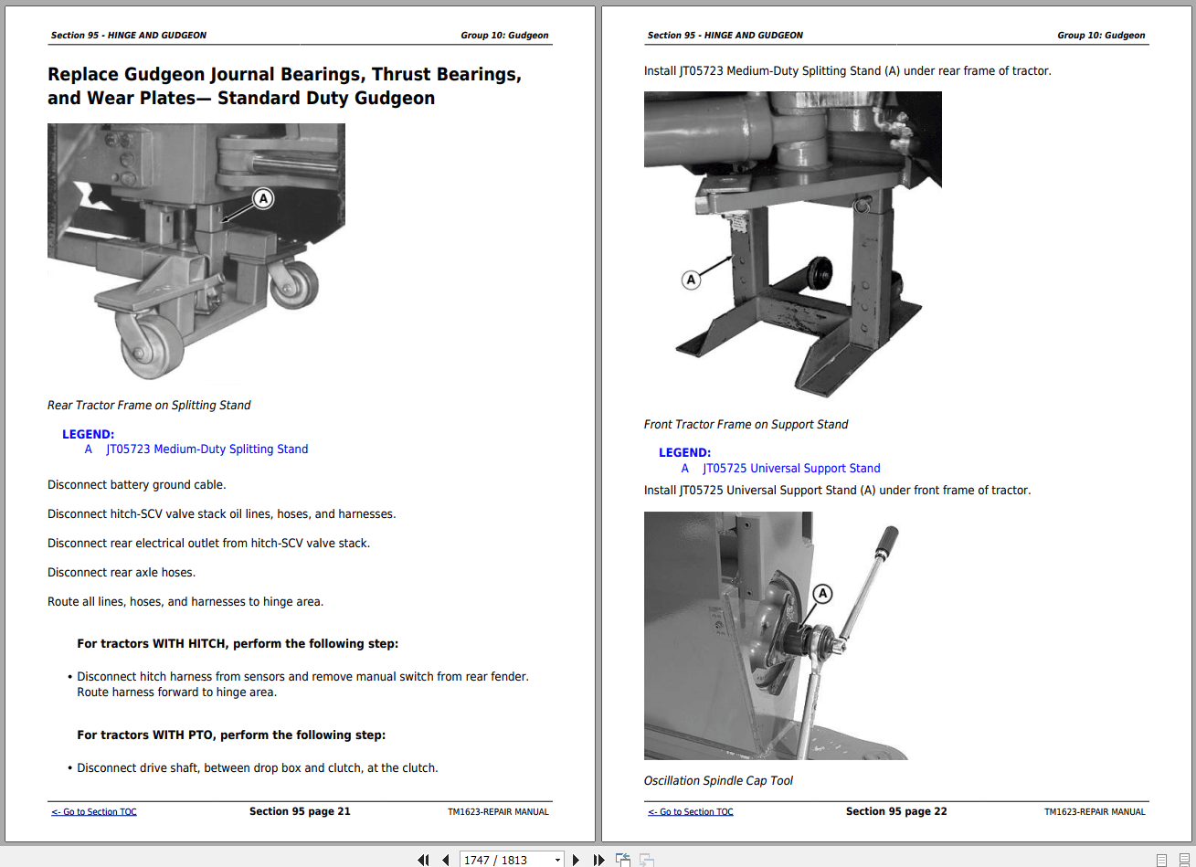Click 'Disconnect rear electrical outlet' sentence

tap(209, 543)
